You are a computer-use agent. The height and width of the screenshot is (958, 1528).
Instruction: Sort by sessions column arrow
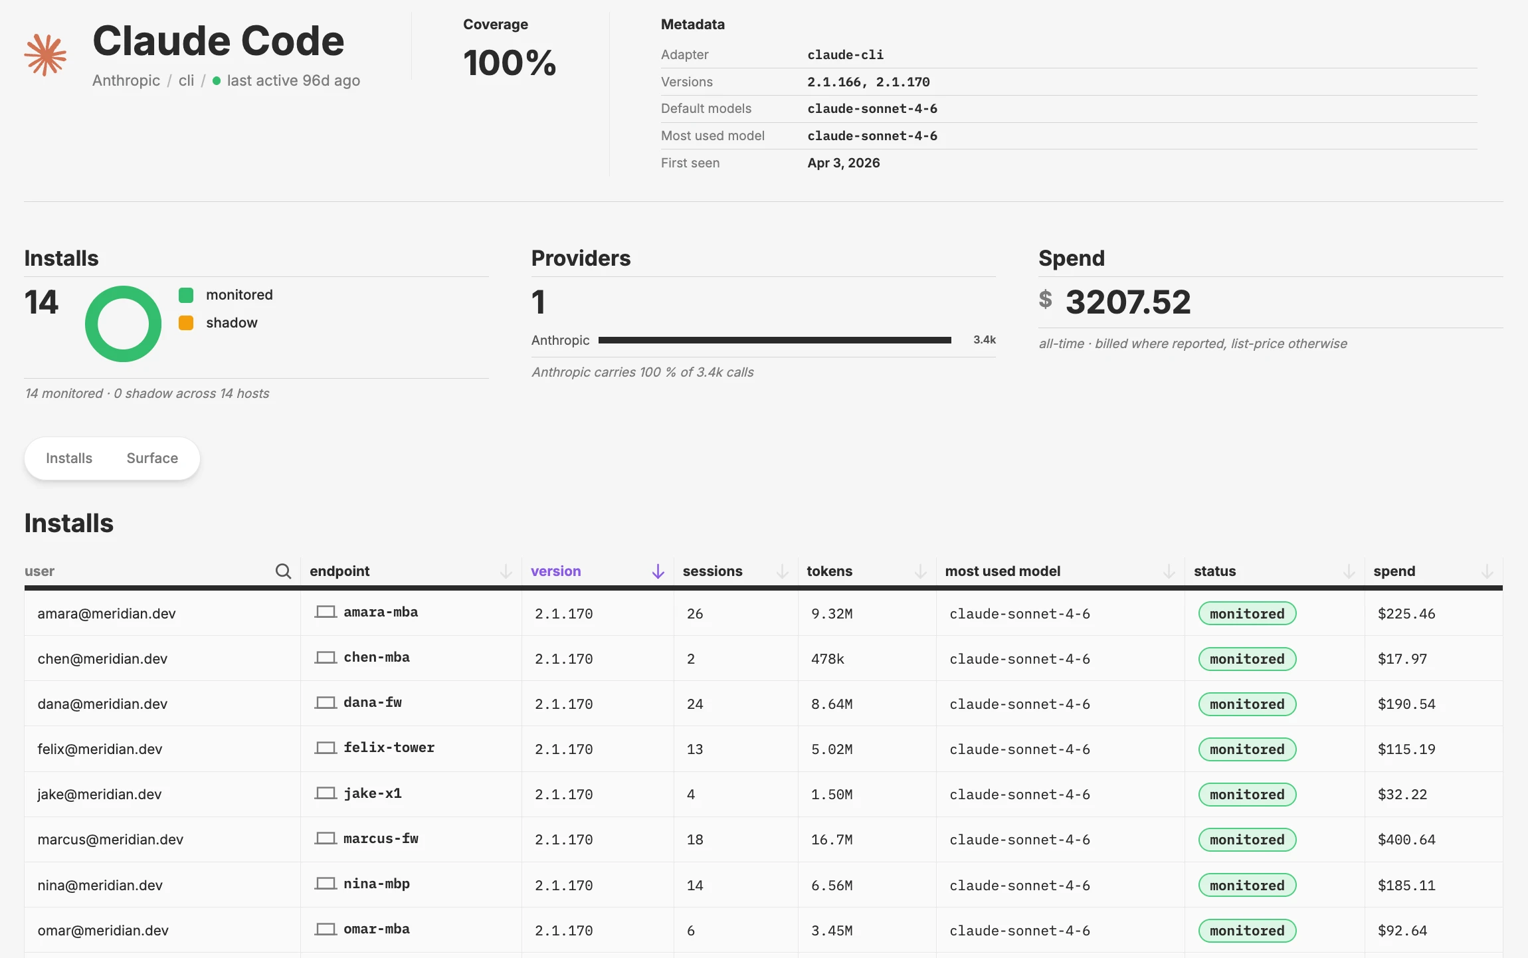pos(783,571)
